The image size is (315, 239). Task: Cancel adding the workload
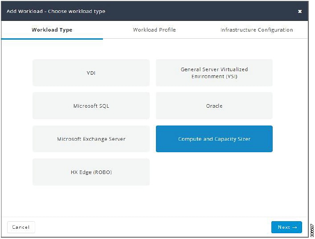[x=21, y=227]
